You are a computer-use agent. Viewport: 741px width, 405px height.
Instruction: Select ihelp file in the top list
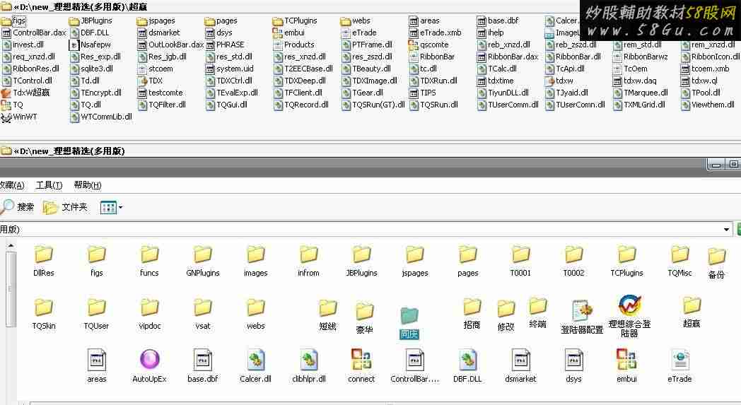(x=490, y=33)
